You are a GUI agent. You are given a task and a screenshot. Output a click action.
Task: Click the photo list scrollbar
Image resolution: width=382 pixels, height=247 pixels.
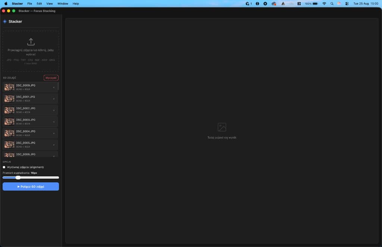(x=58, y=86)
